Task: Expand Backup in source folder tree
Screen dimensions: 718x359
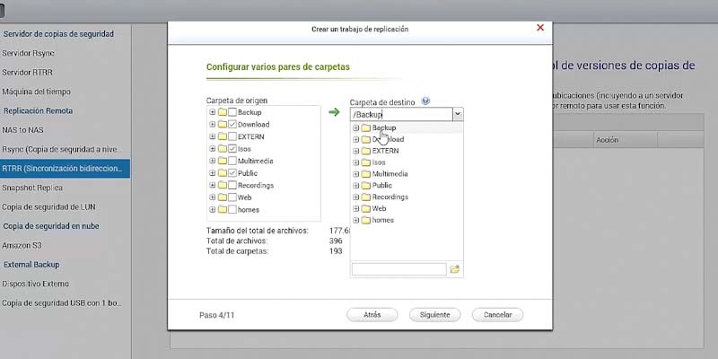Action: click(213, 112)
